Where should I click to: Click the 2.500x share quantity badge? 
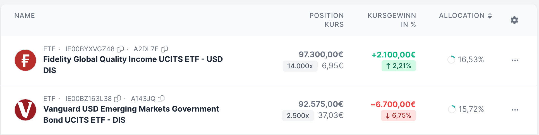tap(298, 116)
